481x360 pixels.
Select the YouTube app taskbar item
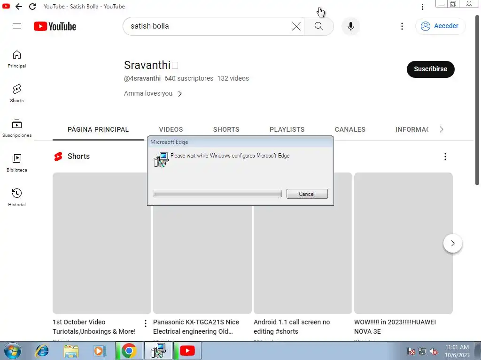coord(187,351)
